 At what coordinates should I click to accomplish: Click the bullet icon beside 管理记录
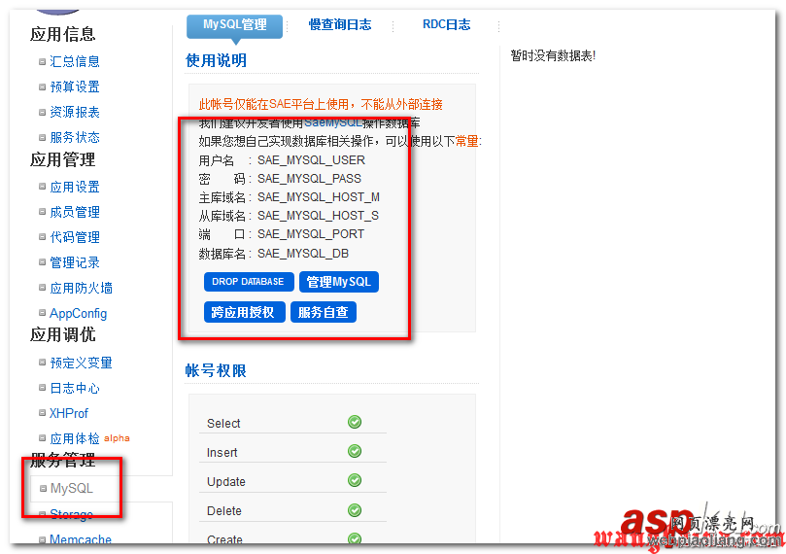point(43,261)
